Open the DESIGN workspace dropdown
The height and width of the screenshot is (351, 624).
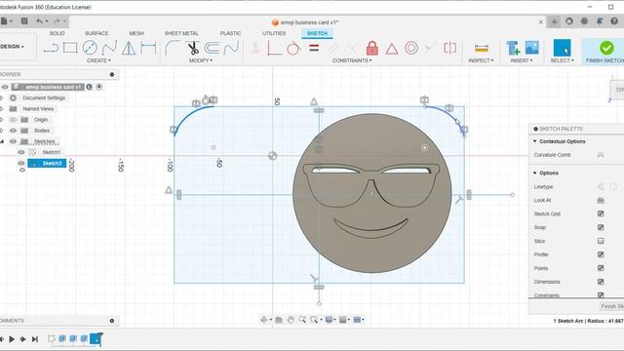(12, 47)
